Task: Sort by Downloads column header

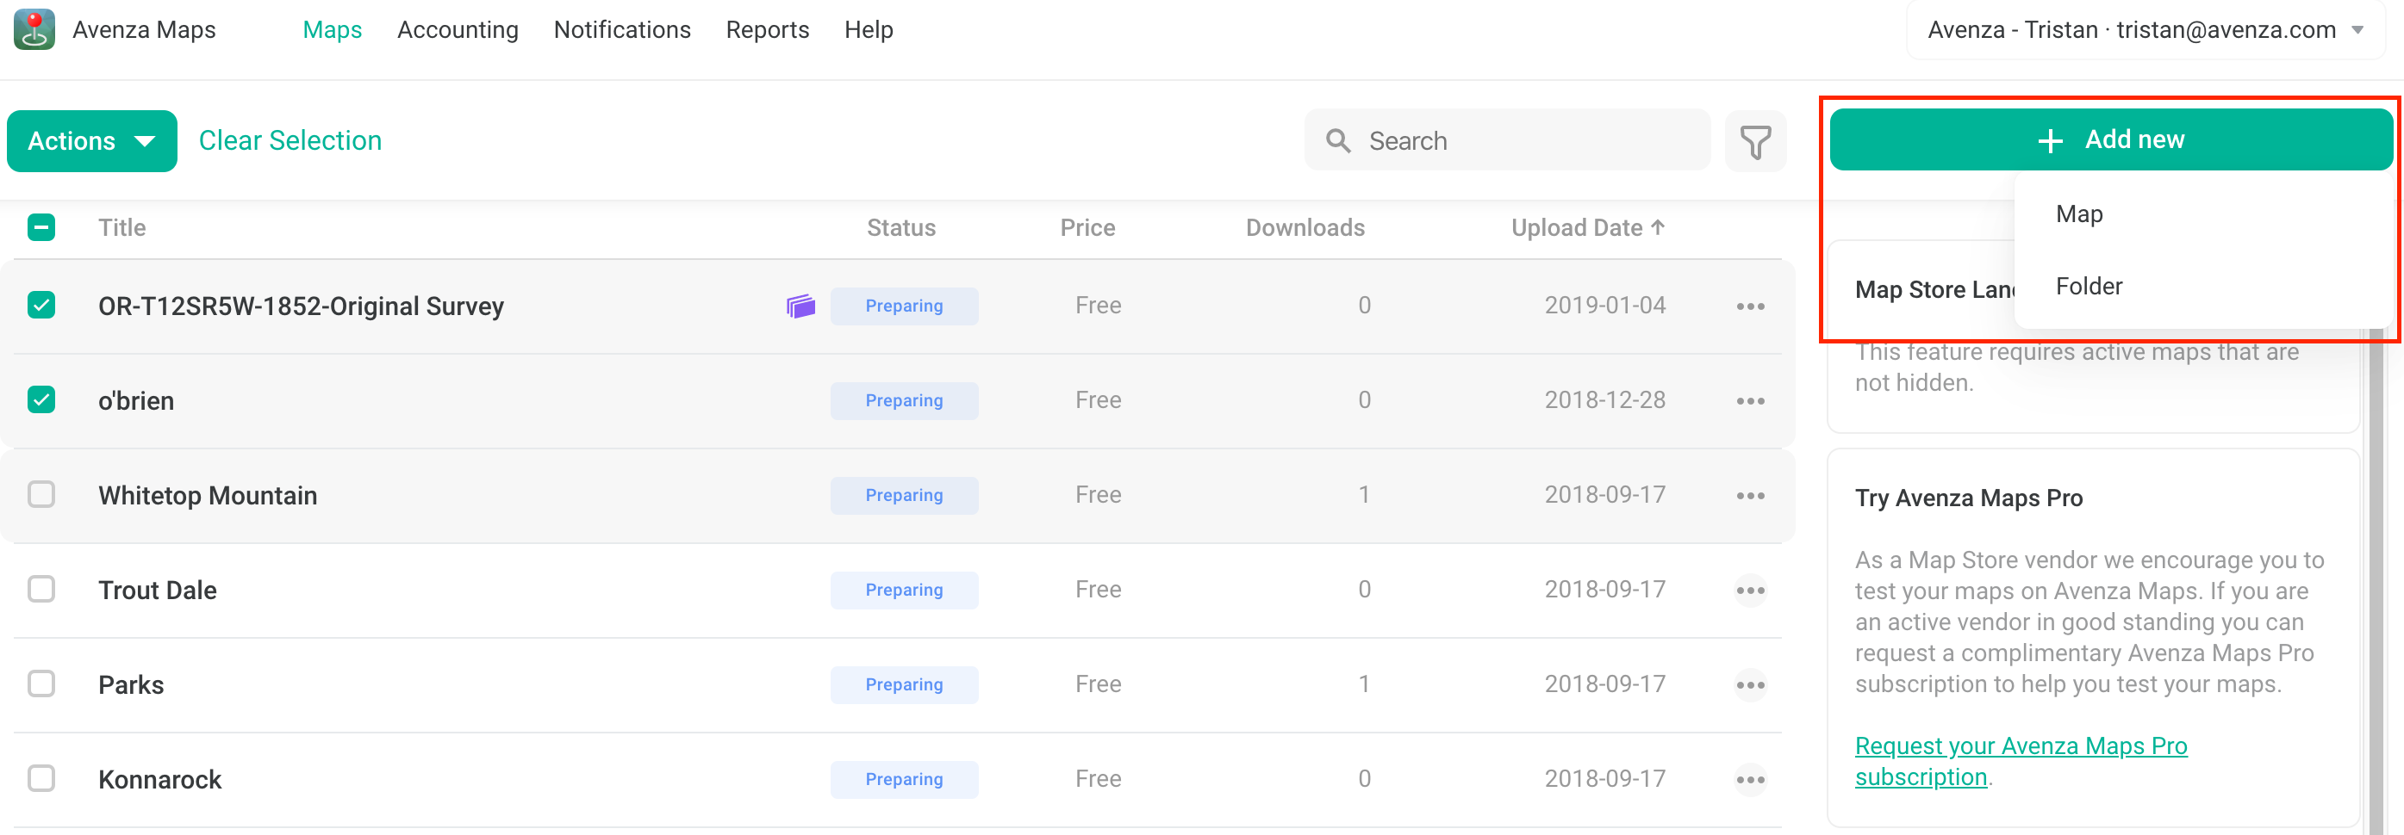Action: [x=1305, y=227]
